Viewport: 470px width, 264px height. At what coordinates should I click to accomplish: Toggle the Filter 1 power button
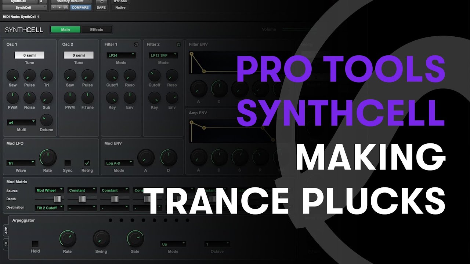tap(136, 44)
